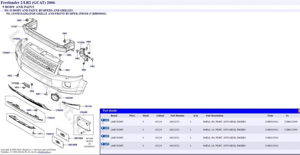Select part number LR029531 cell
Screen dimensions: 300x155
pos(174,138)
